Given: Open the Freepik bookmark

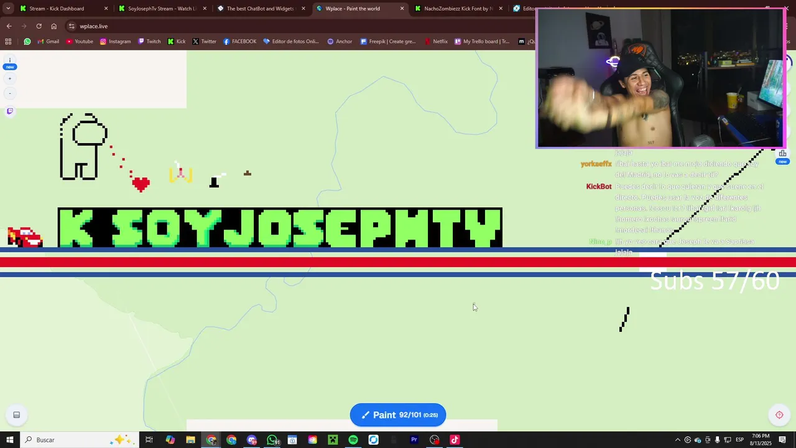Looking at the screenshot, I should 387,42.
